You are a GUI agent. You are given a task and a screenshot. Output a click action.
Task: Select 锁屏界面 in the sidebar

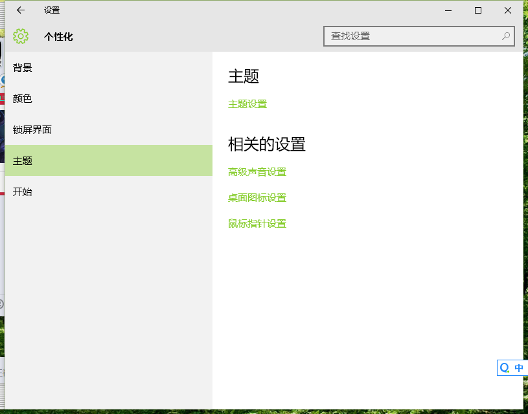109,129
